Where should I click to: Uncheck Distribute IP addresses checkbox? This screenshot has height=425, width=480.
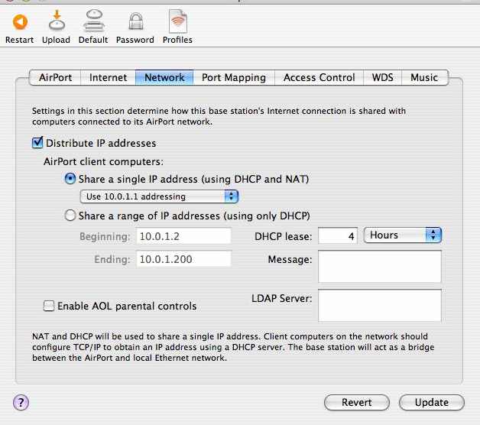pos(37,143)
